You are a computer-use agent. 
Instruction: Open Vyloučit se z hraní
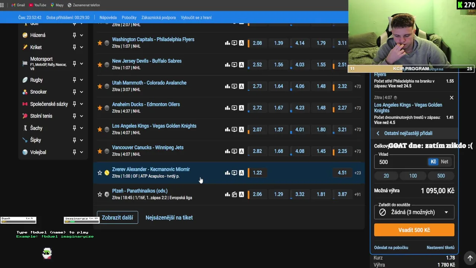[196, 17]
